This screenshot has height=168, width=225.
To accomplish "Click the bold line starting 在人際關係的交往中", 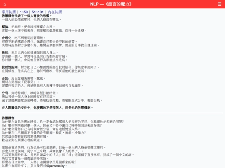I will [x=47, y=108].
